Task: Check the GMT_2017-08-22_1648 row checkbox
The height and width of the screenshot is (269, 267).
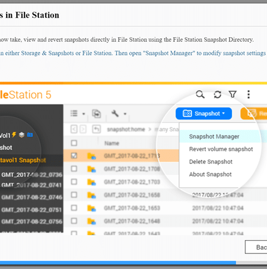Action: coord(74,221)
